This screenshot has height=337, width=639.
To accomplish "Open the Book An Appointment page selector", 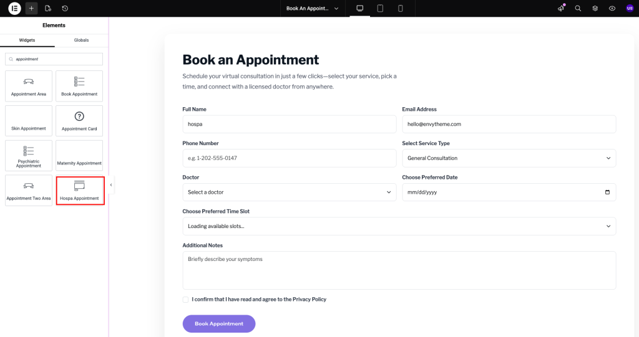I will [x=312, y=8].
